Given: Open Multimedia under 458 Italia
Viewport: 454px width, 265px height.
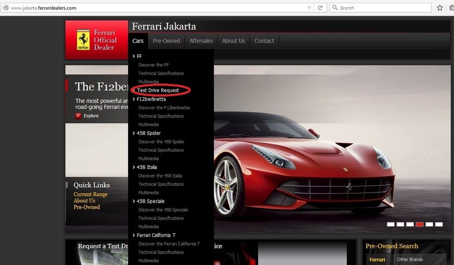Looking at the screenshot, I should 149,192.
